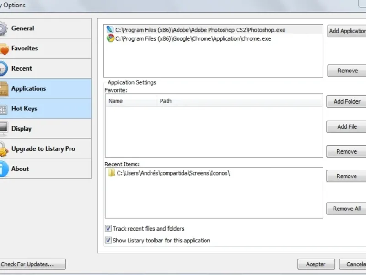The height and width of the screenshot is (275, 366).
Task: Click the Recent clock icon
Action: click(3, 69)
